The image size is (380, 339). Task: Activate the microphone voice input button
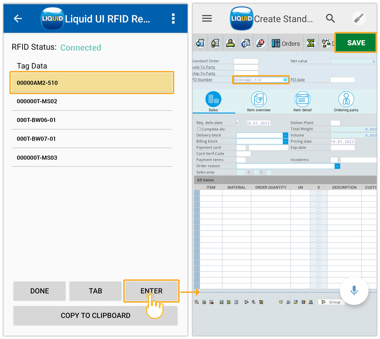(354, 291)
